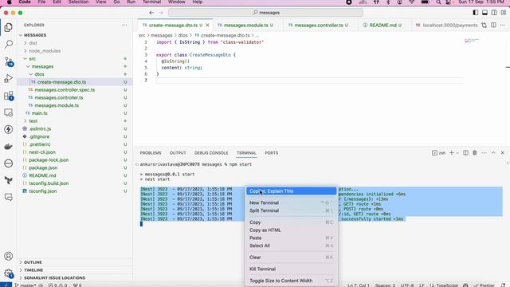Click the messages command center search field
The image size is (510, 287).
pyautogui.click(x=265, y=13)
